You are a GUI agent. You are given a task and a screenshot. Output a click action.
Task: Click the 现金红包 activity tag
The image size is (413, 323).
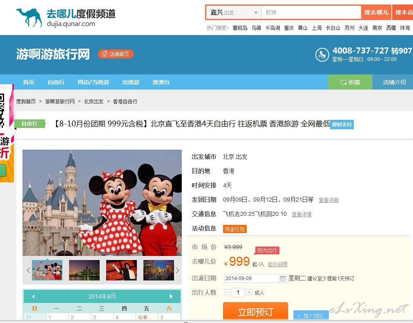click(x=234, y=229)
